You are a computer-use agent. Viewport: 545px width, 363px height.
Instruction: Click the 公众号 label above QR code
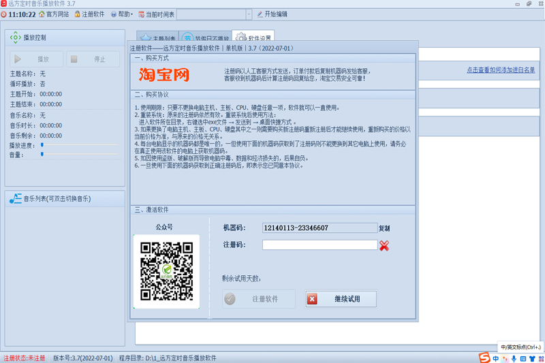pos(164,227)
